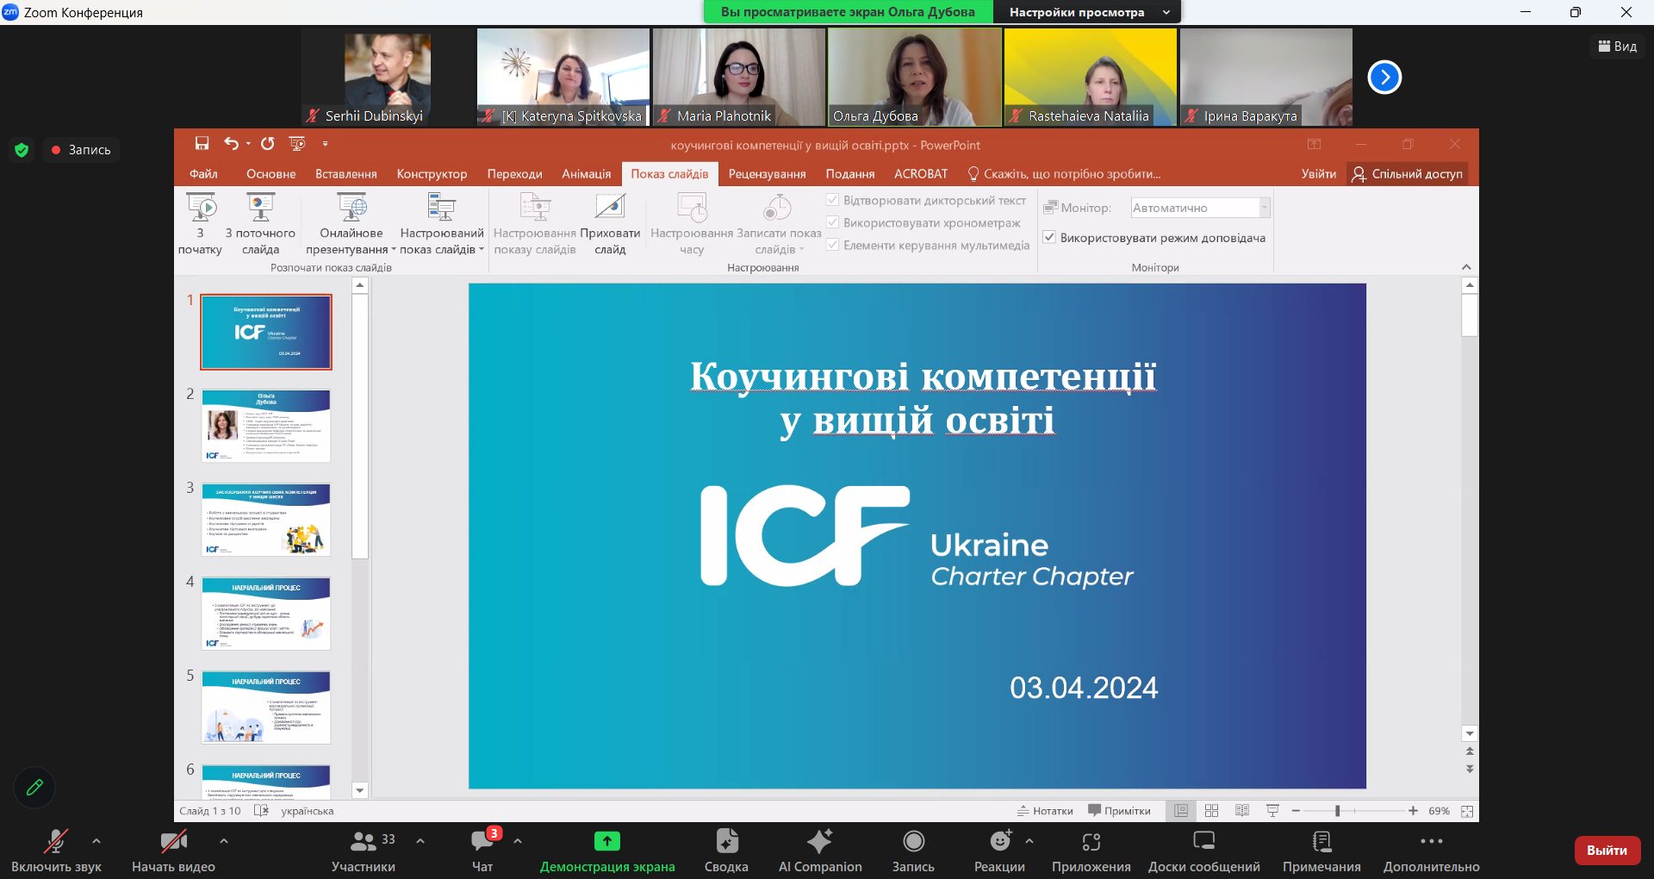Click the red Leave meeting button
This screenshot has height=879, width=1654.
pyautogui.click(x=1607, y=851)
